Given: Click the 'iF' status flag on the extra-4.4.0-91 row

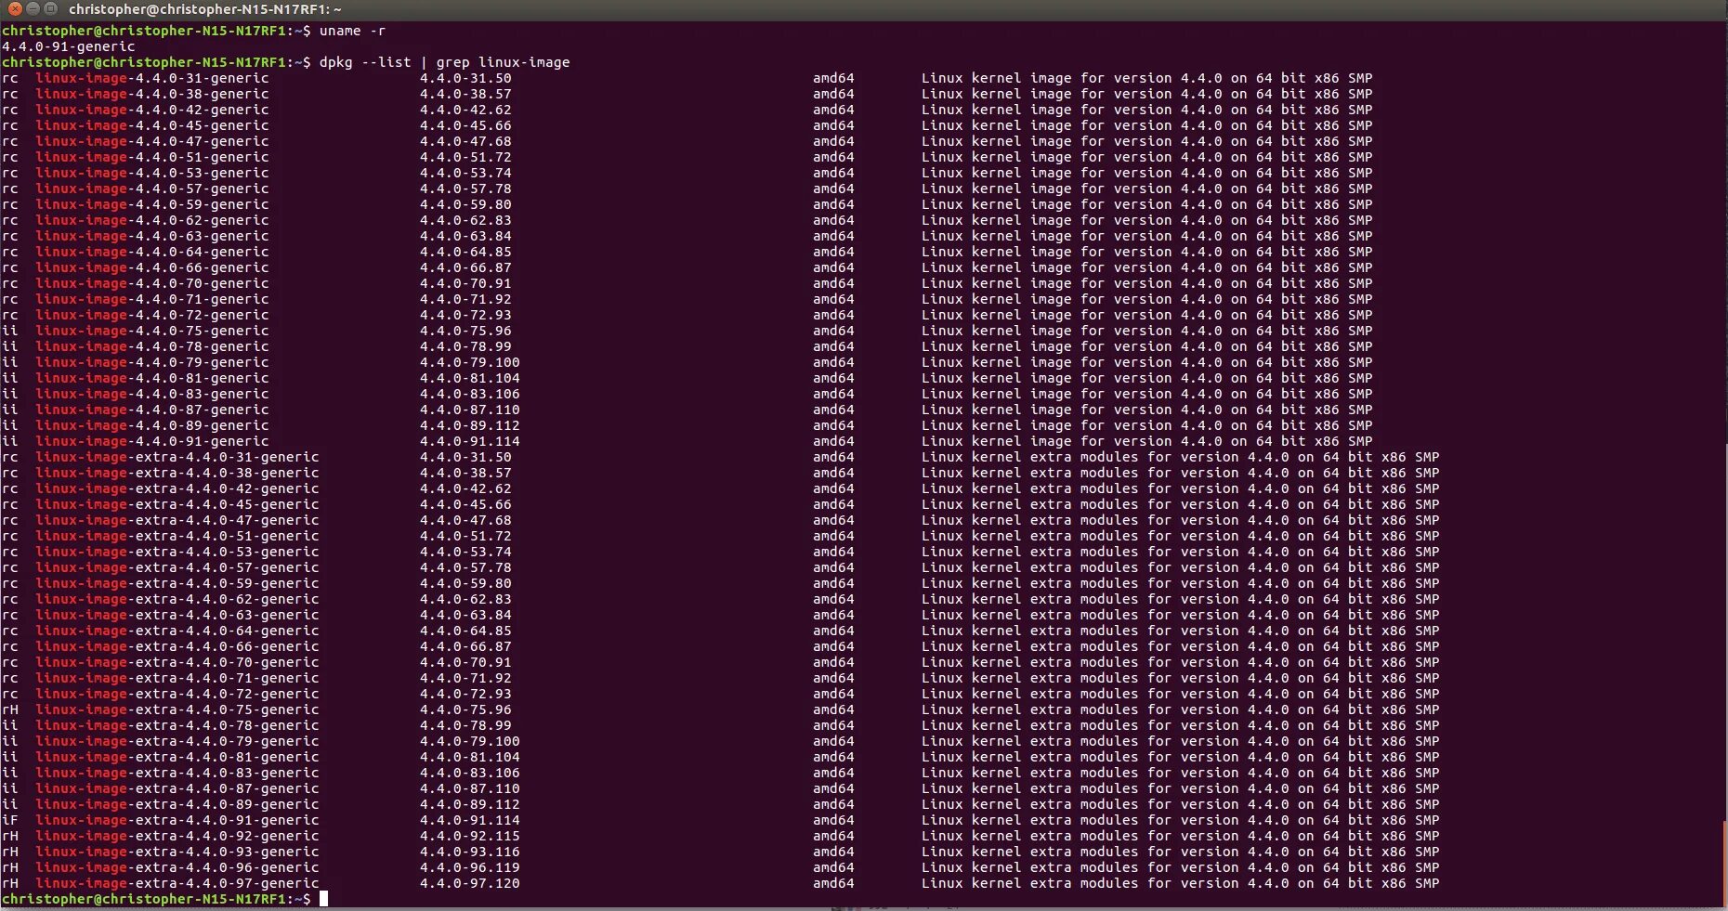Looking at the screenshot, I should tap(10, 820).
